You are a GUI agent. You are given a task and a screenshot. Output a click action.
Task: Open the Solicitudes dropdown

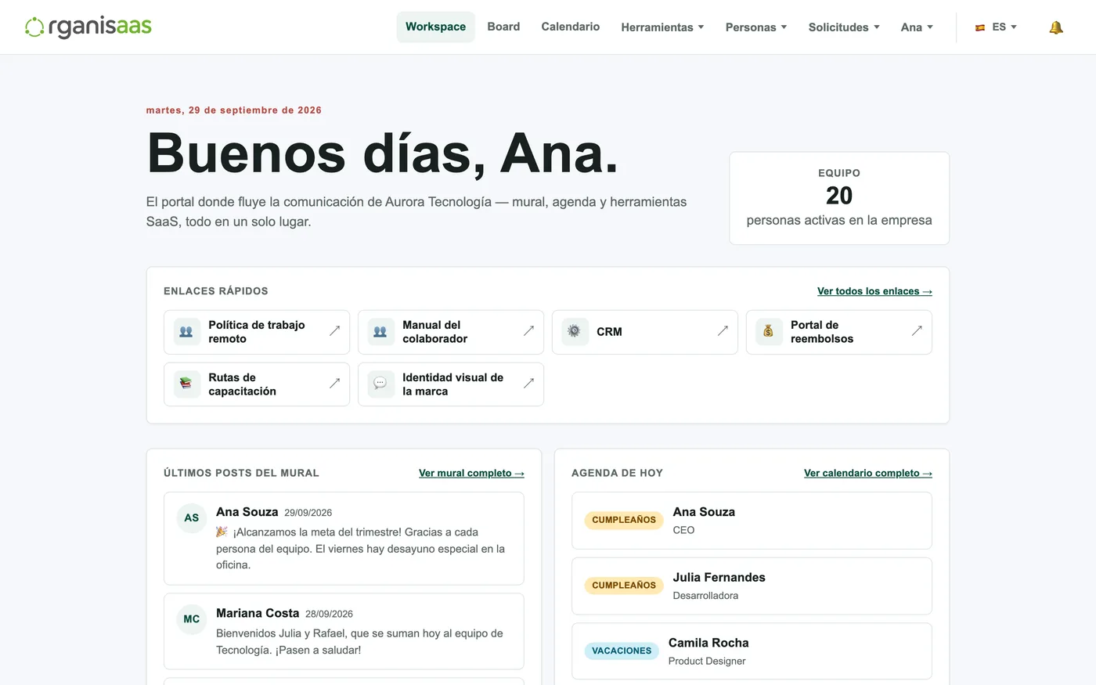coord(844,27)
